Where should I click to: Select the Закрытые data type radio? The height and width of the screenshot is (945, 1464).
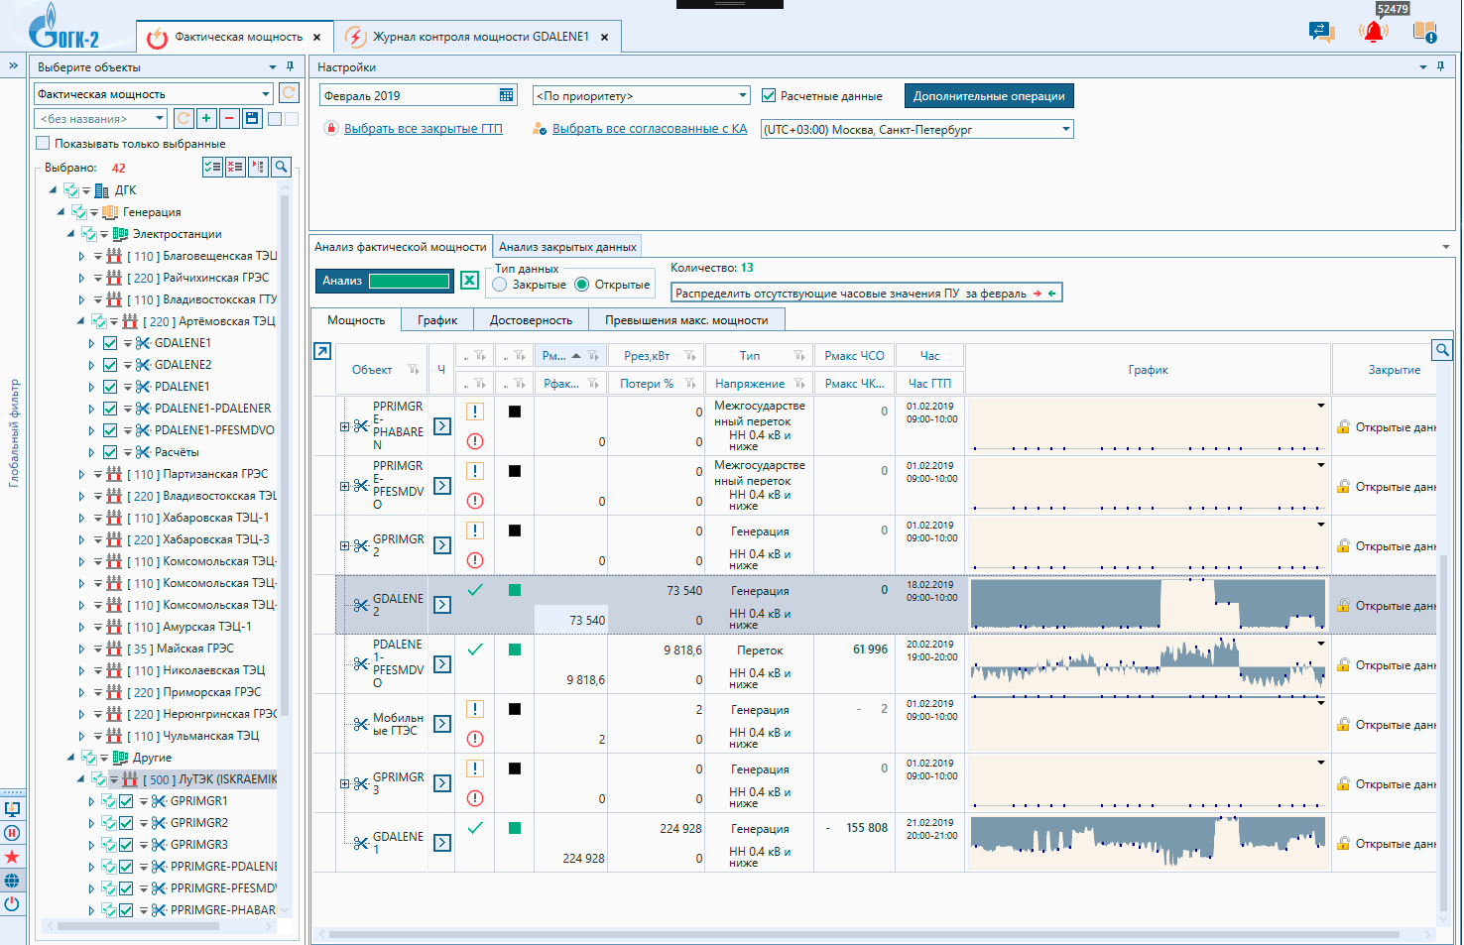pyautogui.click(x=500, y=285)
